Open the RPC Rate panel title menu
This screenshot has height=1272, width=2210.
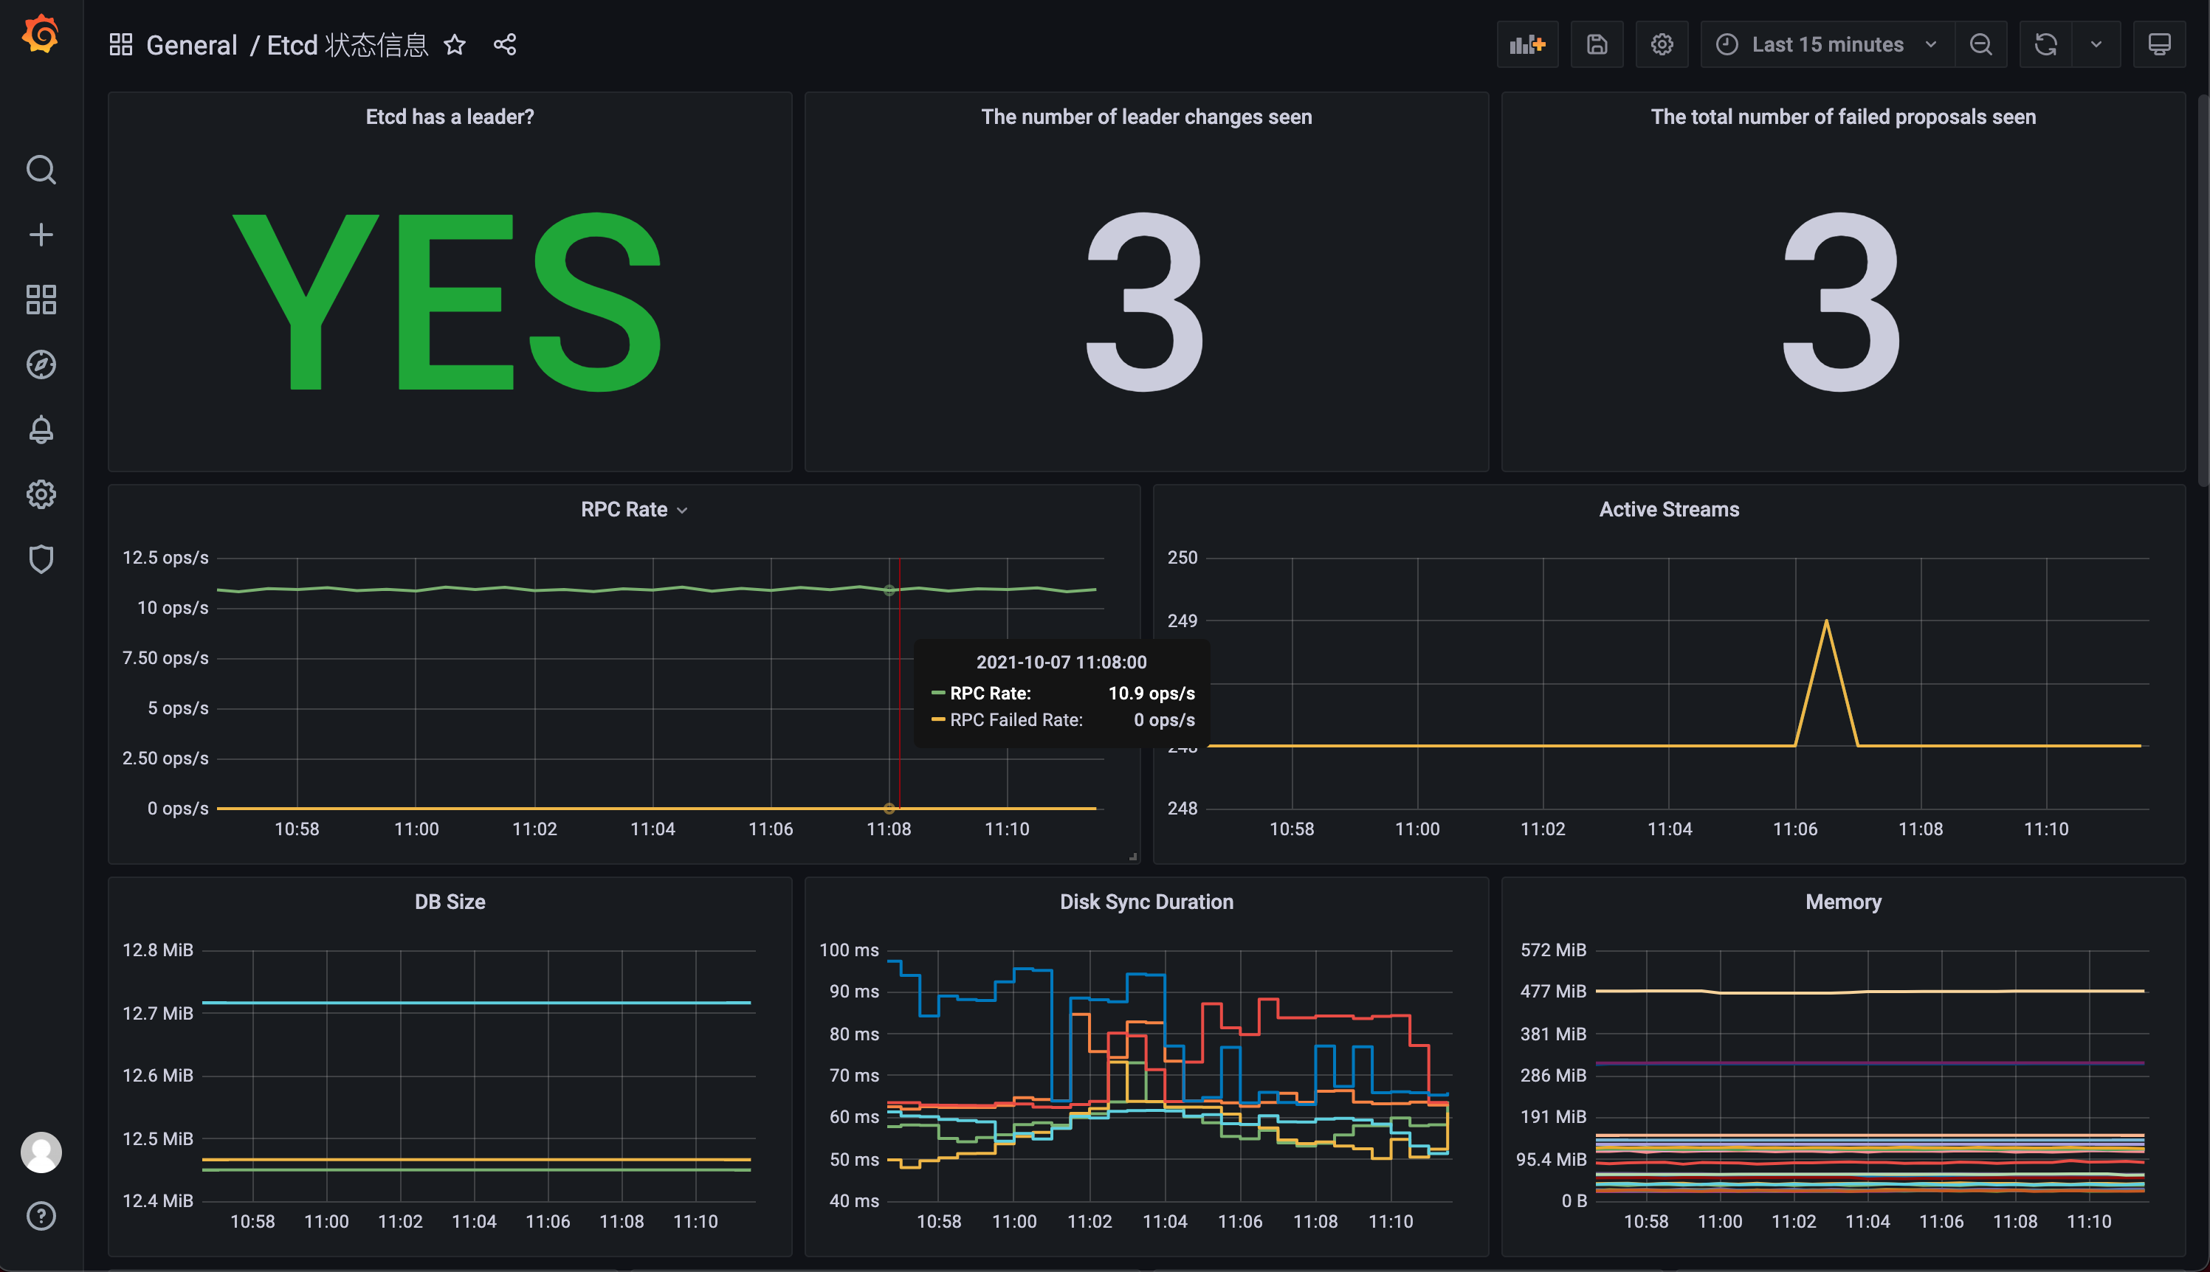[634, 509]
